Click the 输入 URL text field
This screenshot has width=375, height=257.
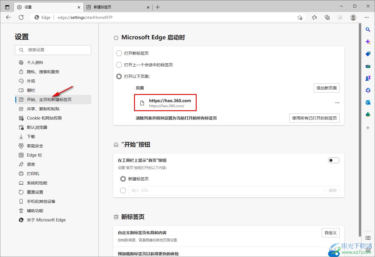pyautogui.click(x=226, y=190)
